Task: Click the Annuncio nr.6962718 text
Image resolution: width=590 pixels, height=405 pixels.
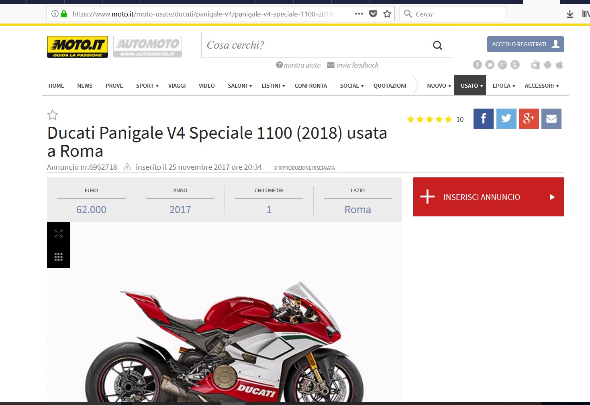Action: tap(82, 167)
